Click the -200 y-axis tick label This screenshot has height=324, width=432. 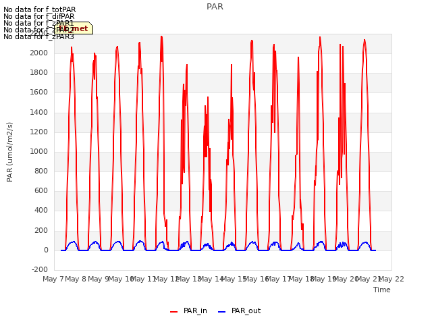tap(40, 270)
